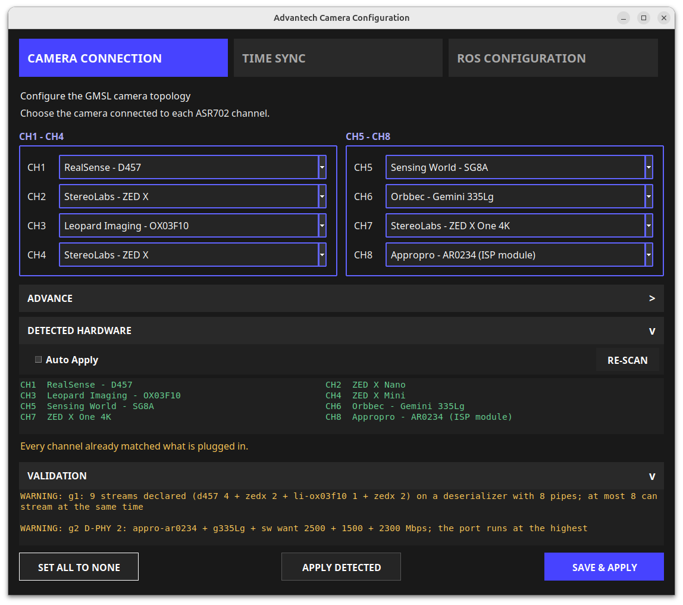Viewport: 683px width, 605px height.
Task: Maximize the Advantech Camera Configuration window
Action: 644,18
